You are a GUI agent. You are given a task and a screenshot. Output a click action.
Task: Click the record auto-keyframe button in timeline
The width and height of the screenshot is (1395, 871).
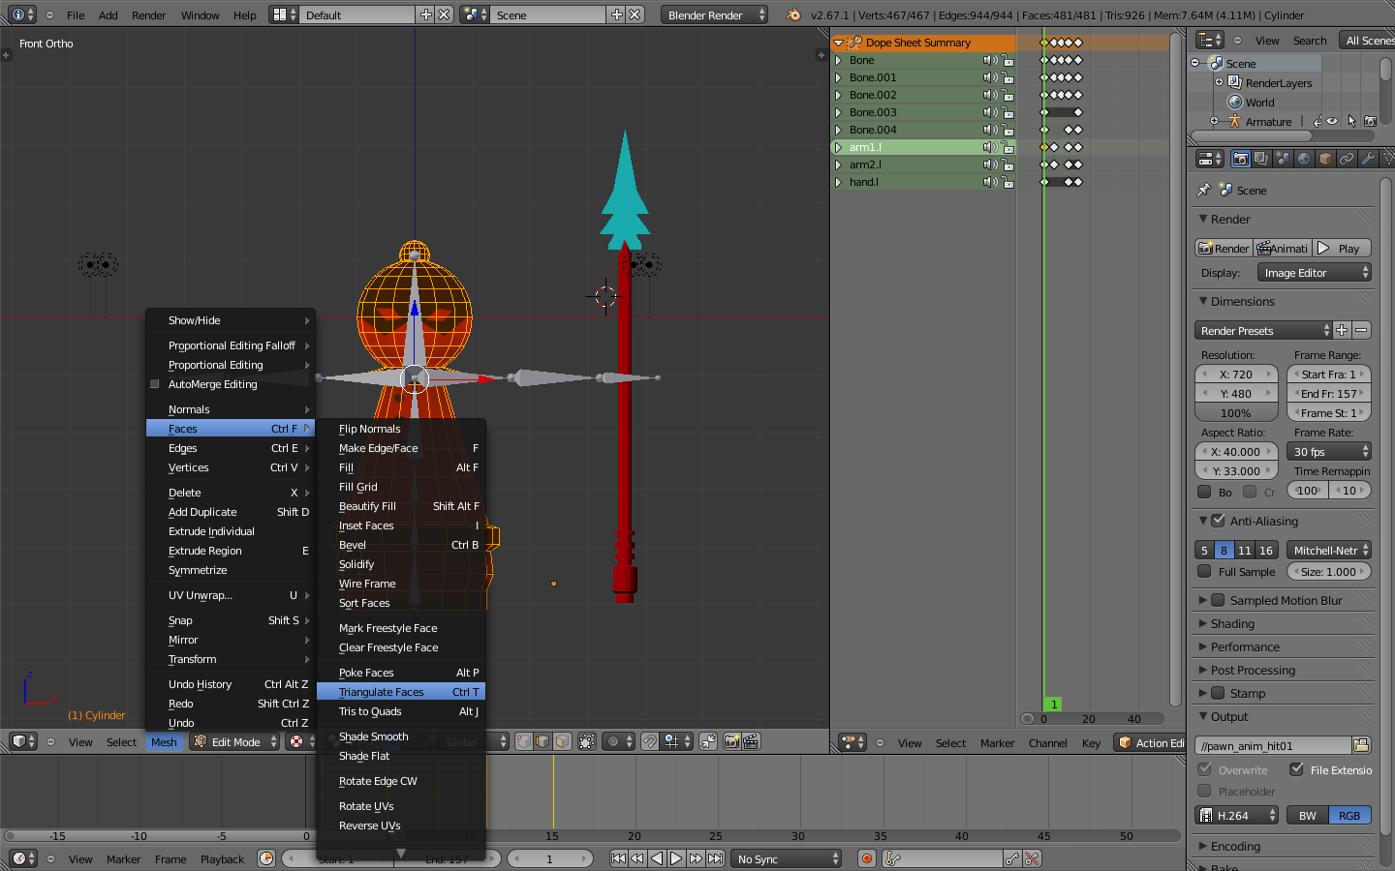tap(867, 858)
